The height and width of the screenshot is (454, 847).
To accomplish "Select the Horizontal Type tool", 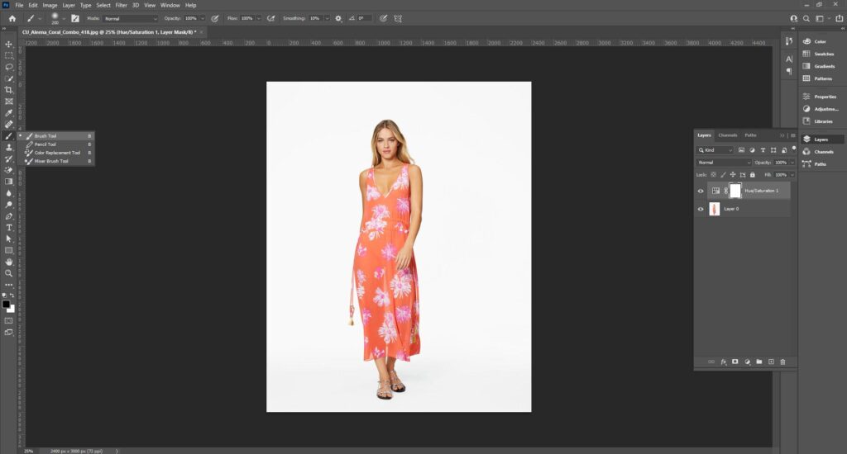I will 8,228.
